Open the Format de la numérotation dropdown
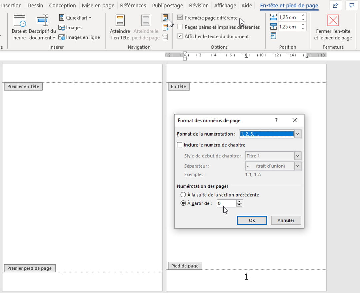This screenshot has height=293, width=360. 297,134
